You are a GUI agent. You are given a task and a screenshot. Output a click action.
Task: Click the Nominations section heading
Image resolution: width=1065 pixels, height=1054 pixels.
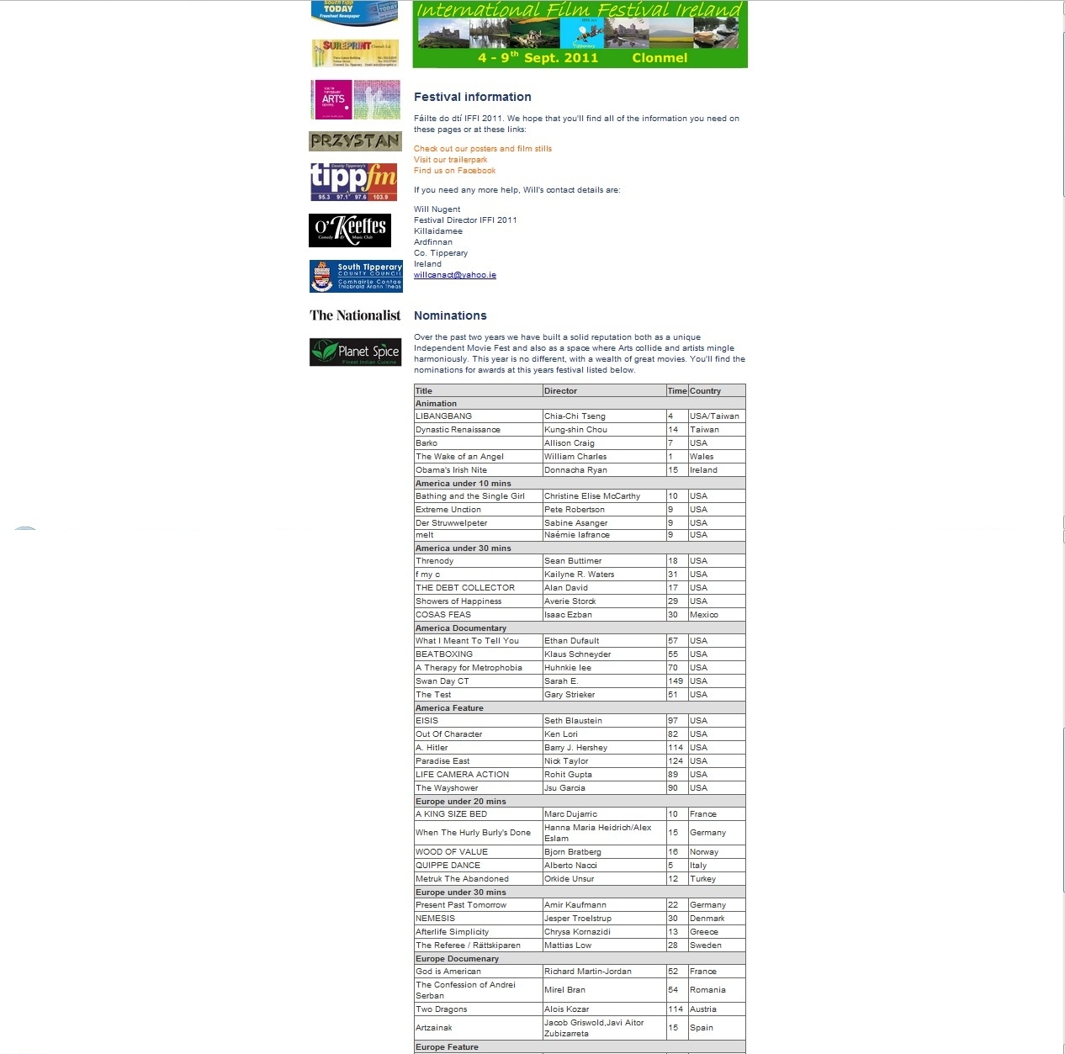[x=450, y=315]
